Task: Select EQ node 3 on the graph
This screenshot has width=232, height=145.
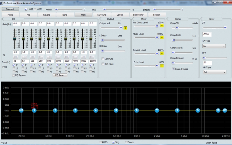Action: (75, 110)
